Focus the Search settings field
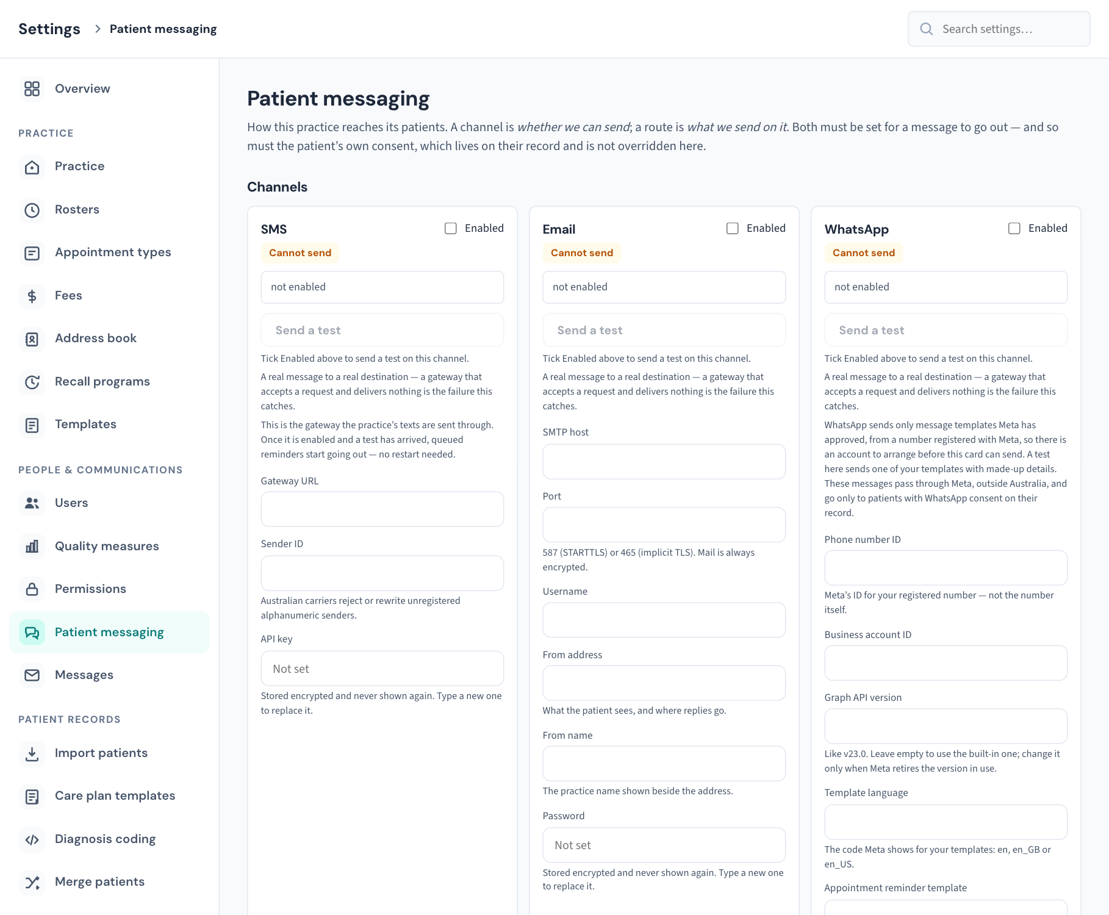1109x915 pixels. (999, 29)
